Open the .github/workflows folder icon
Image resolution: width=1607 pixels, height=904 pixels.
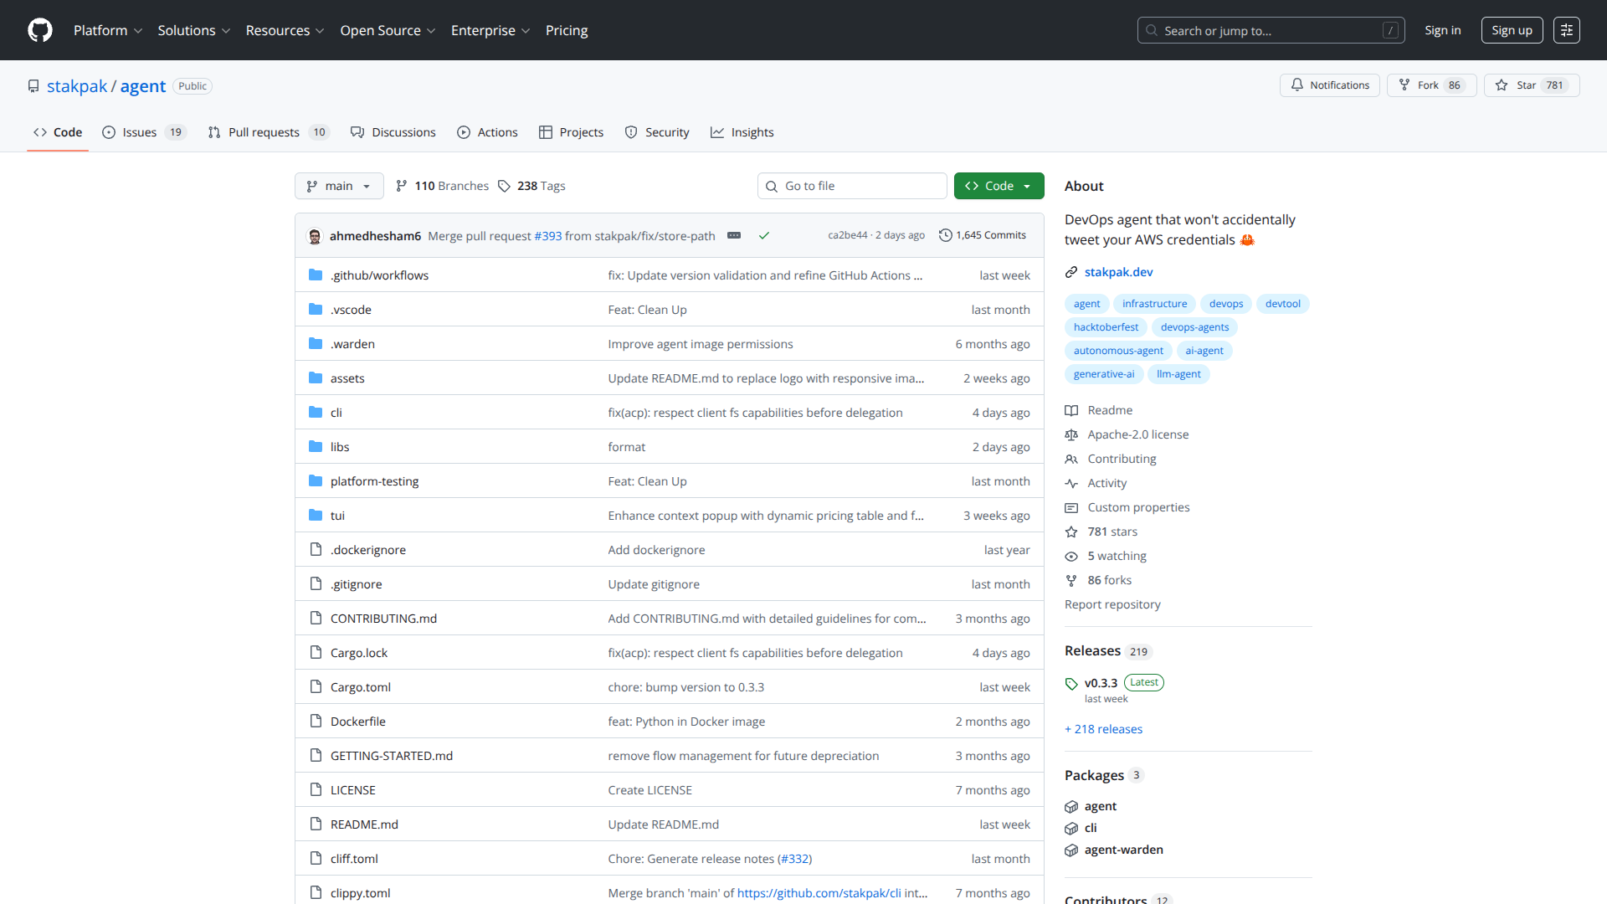coord(316,275)
